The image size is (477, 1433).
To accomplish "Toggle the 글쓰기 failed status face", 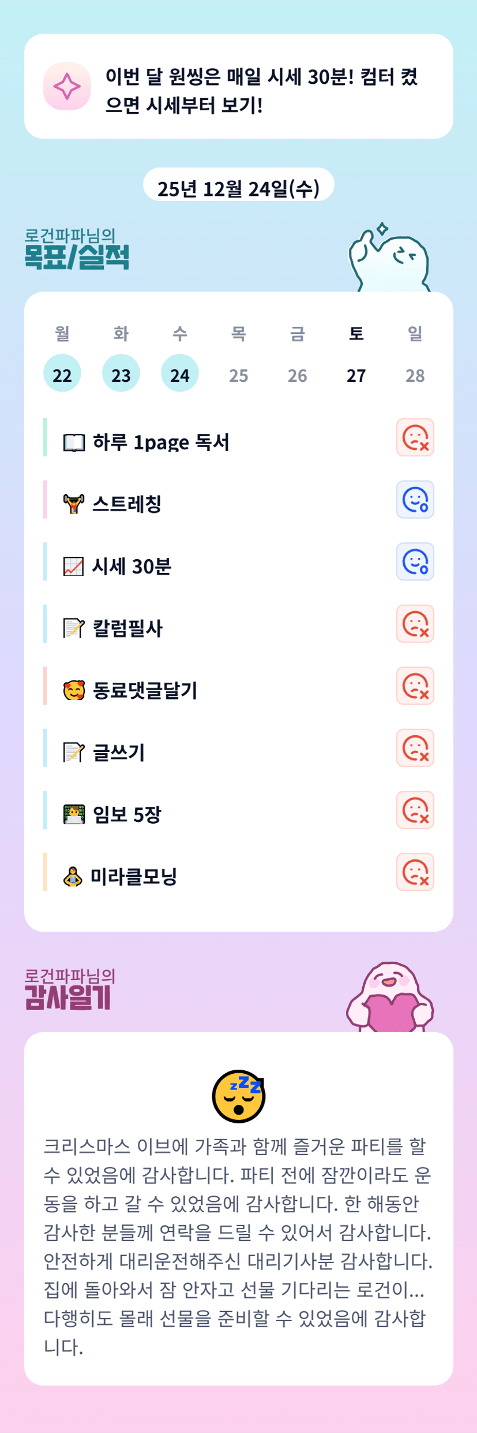I will point(415,748).
